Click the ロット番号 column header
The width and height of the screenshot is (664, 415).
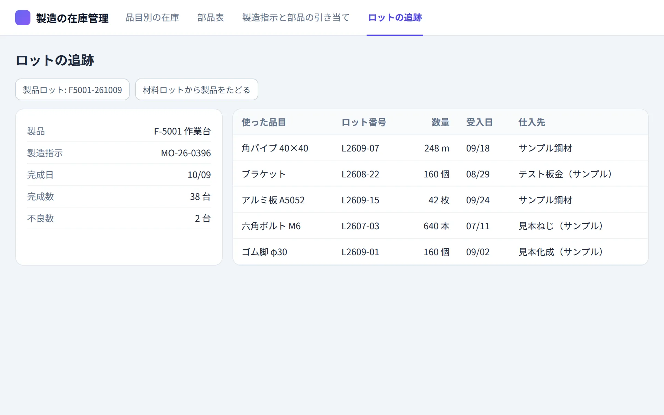364,122
